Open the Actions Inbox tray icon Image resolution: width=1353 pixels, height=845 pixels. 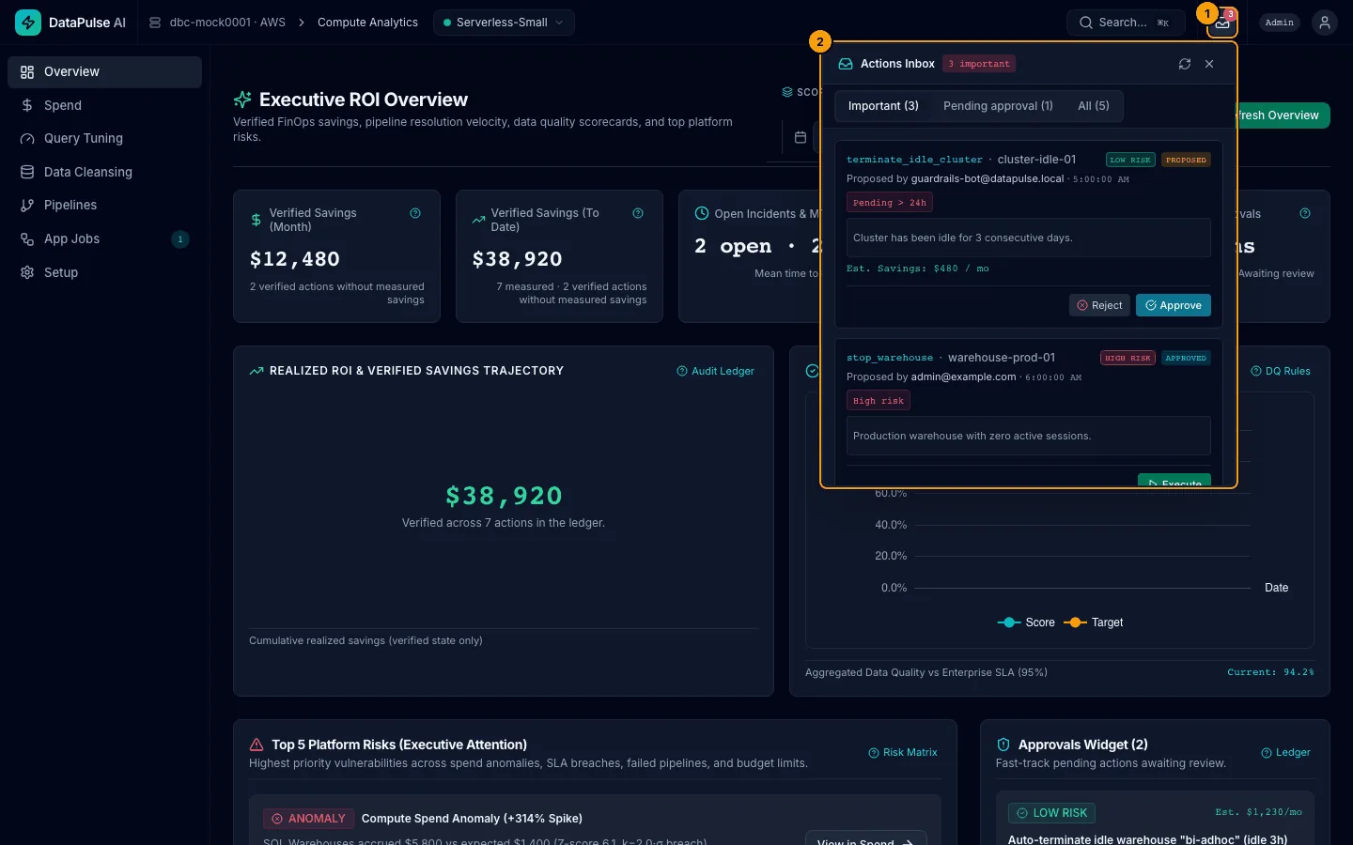[x=1222, y=23]
